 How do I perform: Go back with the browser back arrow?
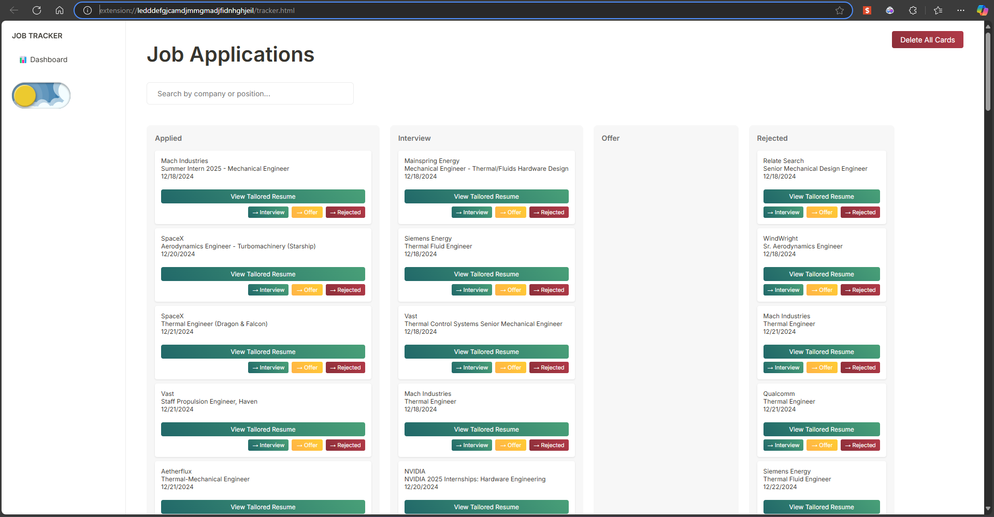[x=14, y=10]
